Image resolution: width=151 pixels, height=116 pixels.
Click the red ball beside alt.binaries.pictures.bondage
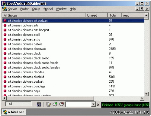[x=5, y=86]
